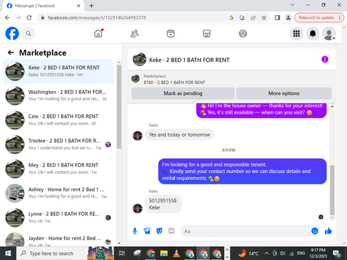Click browser Back button
347x260 pixels.
click(x=8, y=17)
